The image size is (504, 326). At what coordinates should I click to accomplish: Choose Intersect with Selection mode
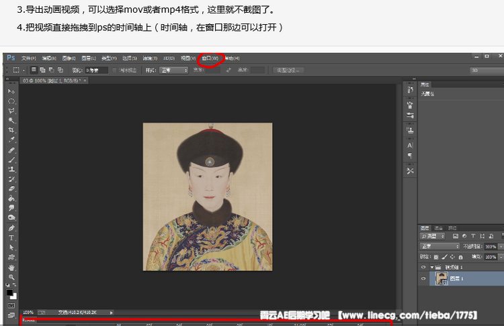(60, 70)
